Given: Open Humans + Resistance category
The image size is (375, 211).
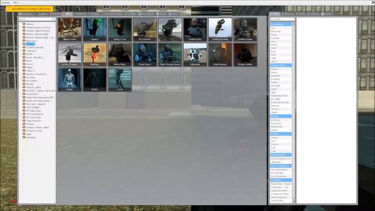Looking at the screenshot, I should (x=36, y=74).
